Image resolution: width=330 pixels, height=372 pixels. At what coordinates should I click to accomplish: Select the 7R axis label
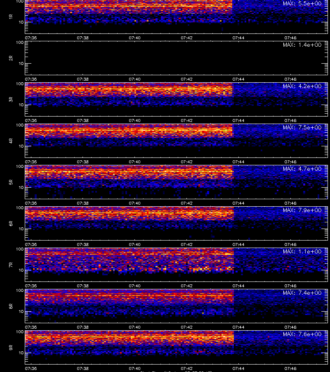pyautogui.click(x=11, y=265)
